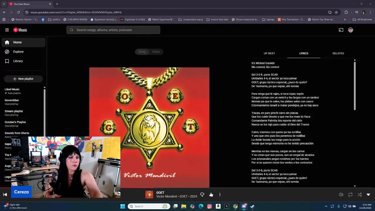Show more bookmarks chevron

(x=345, y=20)
